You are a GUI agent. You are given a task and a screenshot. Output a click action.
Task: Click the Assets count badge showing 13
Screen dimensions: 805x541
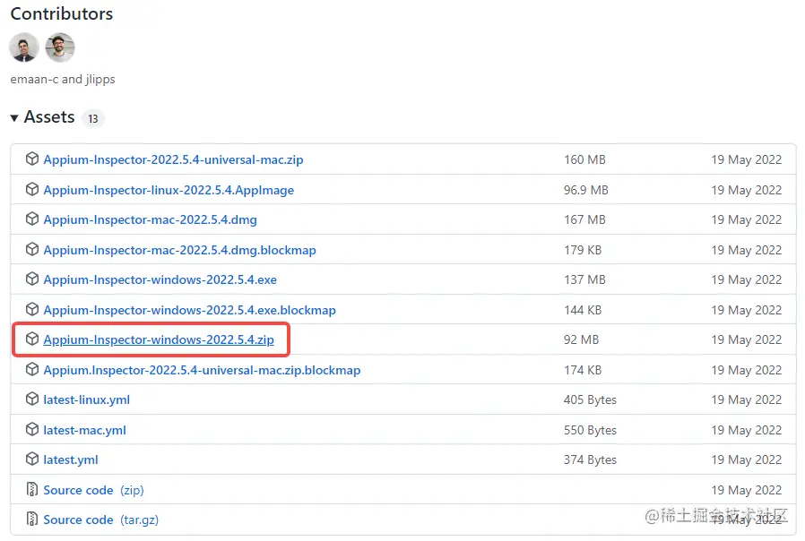pyautogui.click(x=93, y=118)
